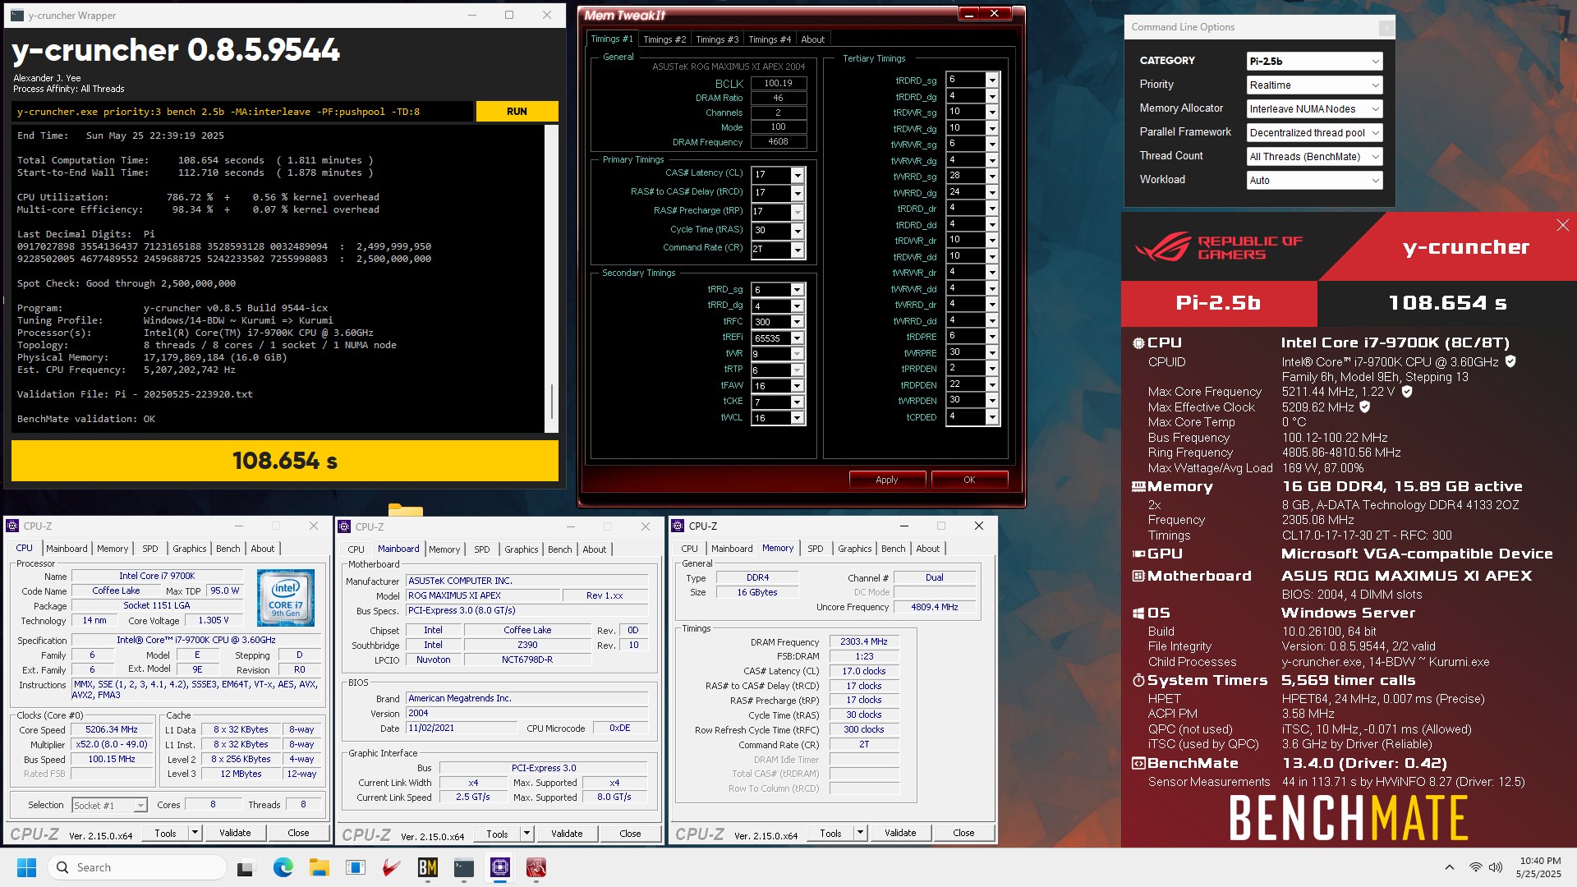Click OK in Mem TweakIt
1577x887 pixels.
click(969, 480)
